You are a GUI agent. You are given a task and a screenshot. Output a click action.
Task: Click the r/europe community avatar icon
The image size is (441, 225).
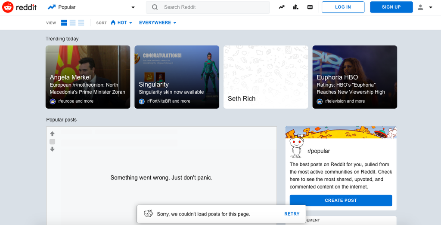tap(53, 101)
